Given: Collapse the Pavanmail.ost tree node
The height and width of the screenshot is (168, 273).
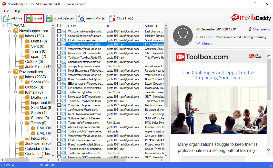Looking at the screenshot, I should pyautogui.click(x=9, y=72).
